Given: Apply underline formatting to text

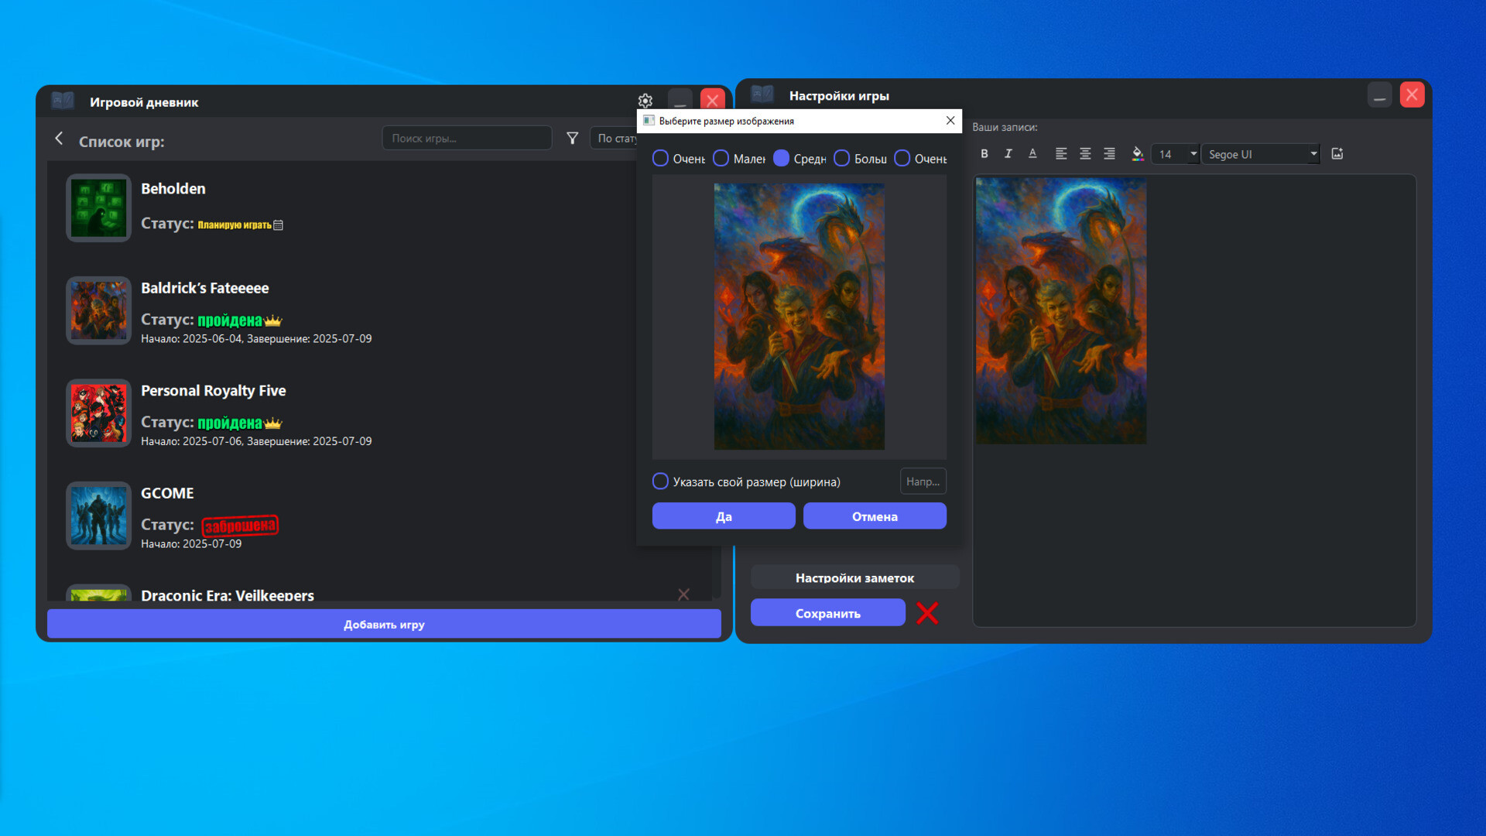Looking at the screenshot, I should tap(1032, 154).
